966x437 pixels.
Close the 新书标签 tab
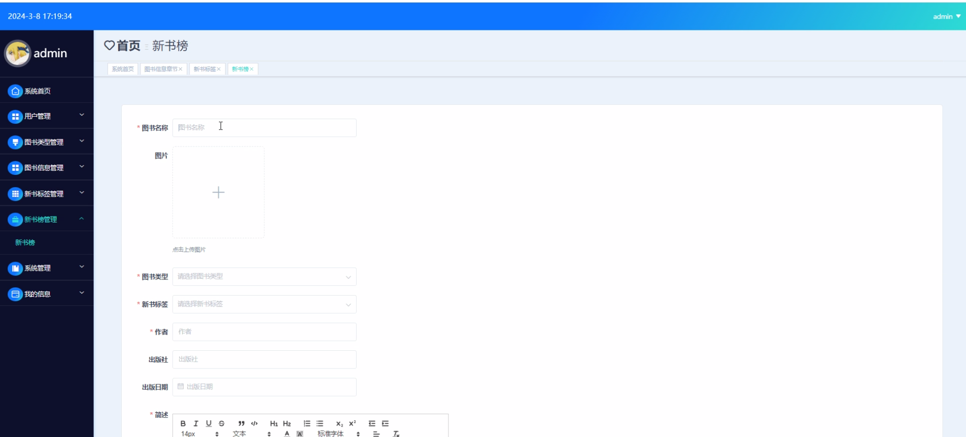[x=219, y=69]
